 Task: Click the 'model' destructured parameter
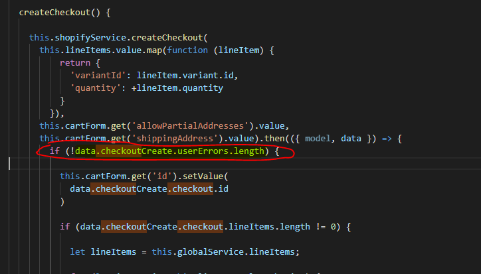coord(318,139)
